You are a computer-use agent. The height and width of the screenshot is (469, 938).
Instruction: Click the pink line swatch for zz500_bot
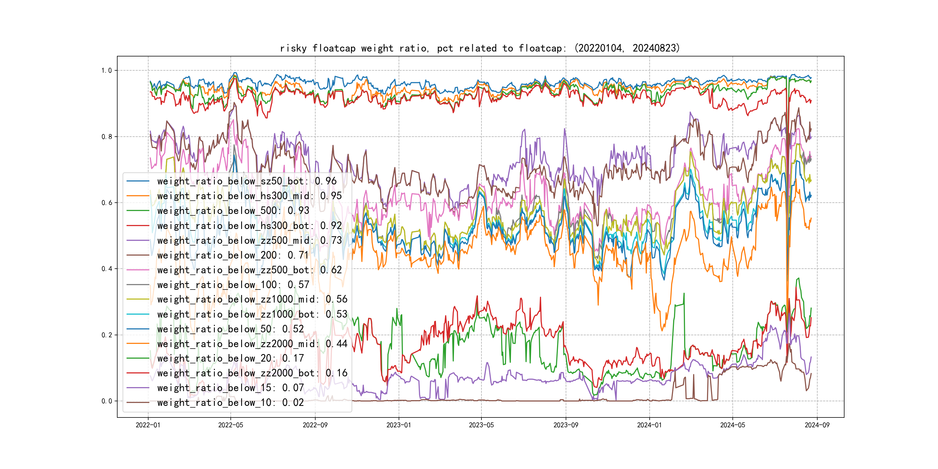pyautogui.click(x=138, y=270)
